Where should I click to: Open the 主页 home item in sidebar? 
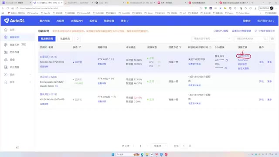[12, 30]
